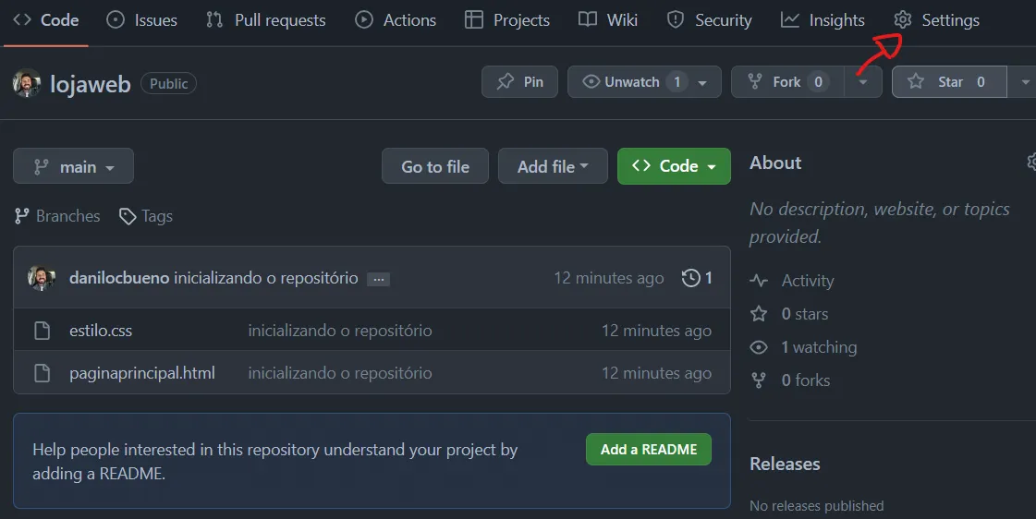Viewport: 1036px width, 519px height.
Task: Expand the Fork options dropdown arrow
Action: [x=863, y=82]
